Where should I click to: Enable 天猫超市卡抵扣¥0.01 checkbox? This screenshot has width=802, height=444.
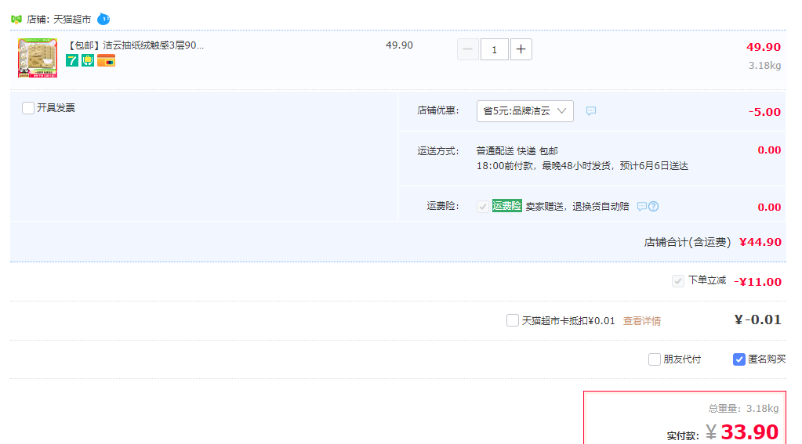513,320
